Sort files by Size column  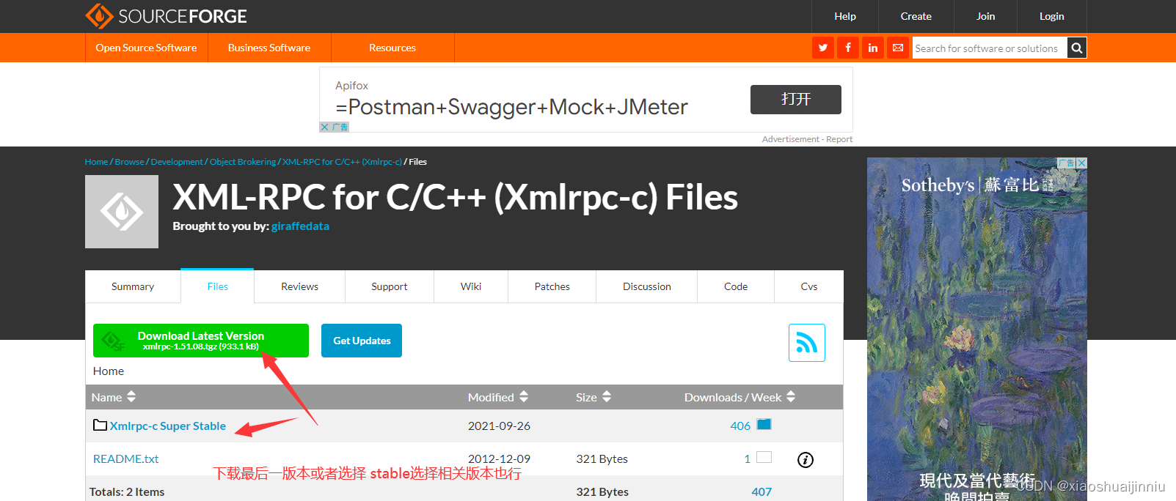594,397
